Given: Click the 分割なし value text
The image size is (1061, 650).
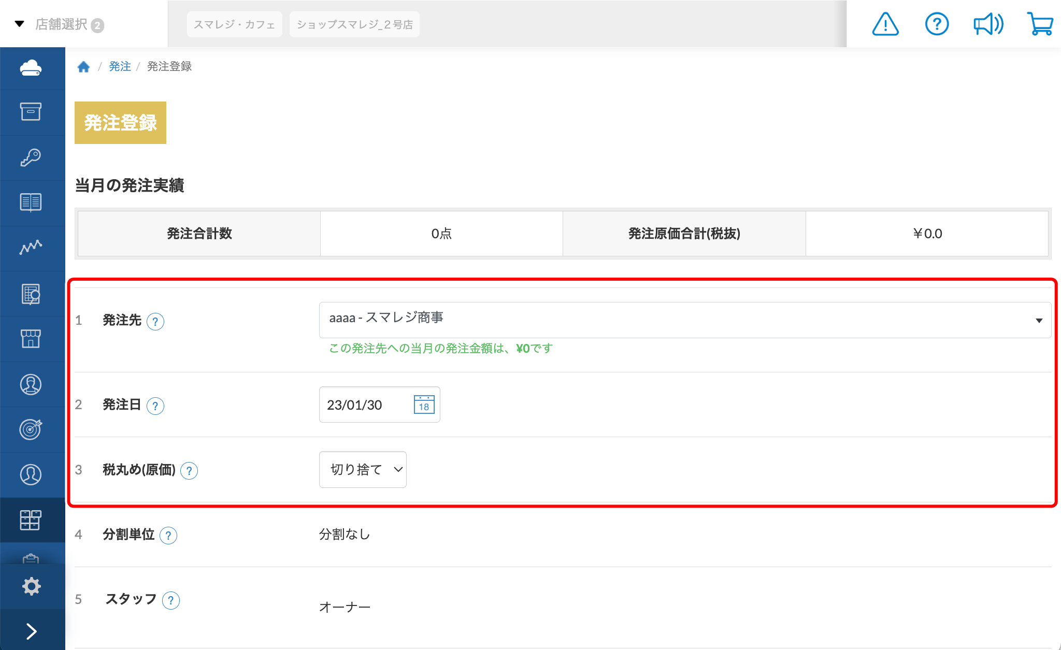Looking at the screenshot, I should (x=345, y=535).
